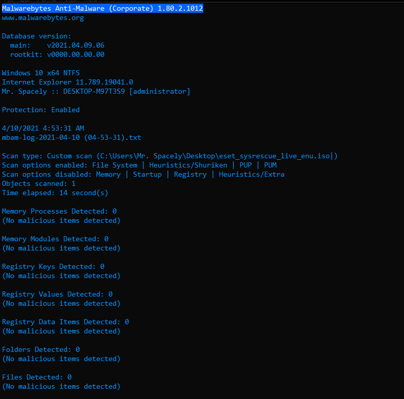Image resolution: width=404 pixels, height=399 pixels.
Task: Select the rootkit v0000.00.00.00 line
Action: [57, 55]
